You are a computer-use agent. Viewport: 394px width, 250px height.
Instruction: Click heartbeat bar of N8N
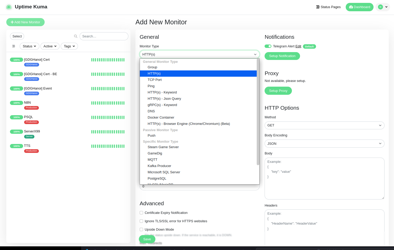(x=108, y=103)
